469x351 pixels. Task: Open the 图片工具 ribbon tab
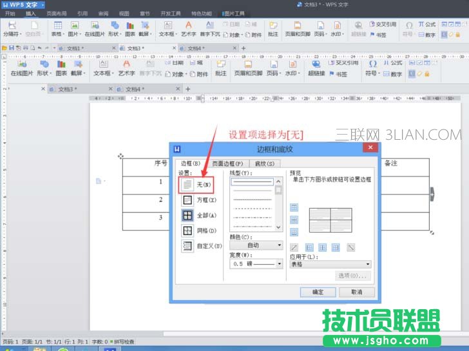(234, 14)
